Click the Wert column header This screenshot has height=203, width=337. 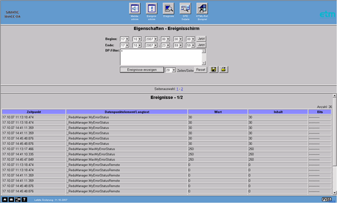tap(218, 112)
